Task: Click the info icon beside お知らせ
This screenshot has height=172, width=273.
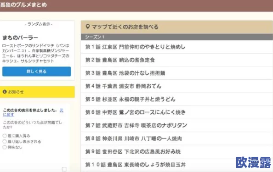Action: click(x=5, y=92)
